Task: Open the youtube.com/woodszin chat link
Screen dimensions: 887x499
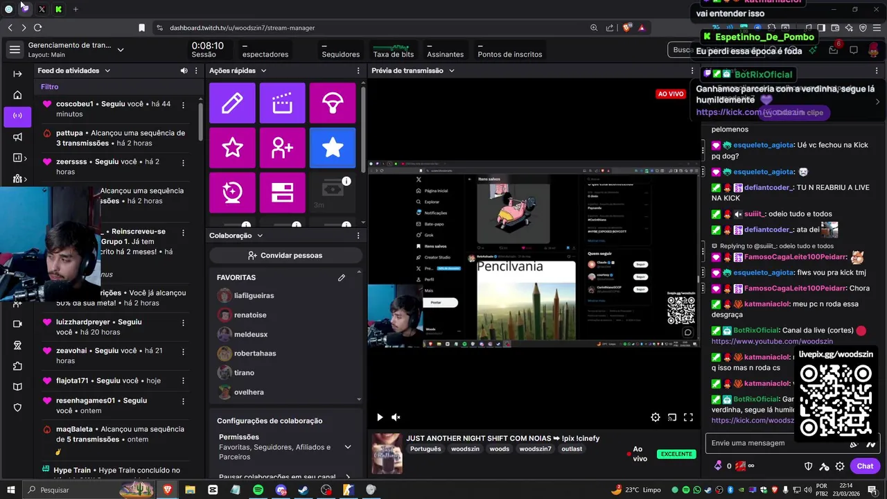Action: 772,342
